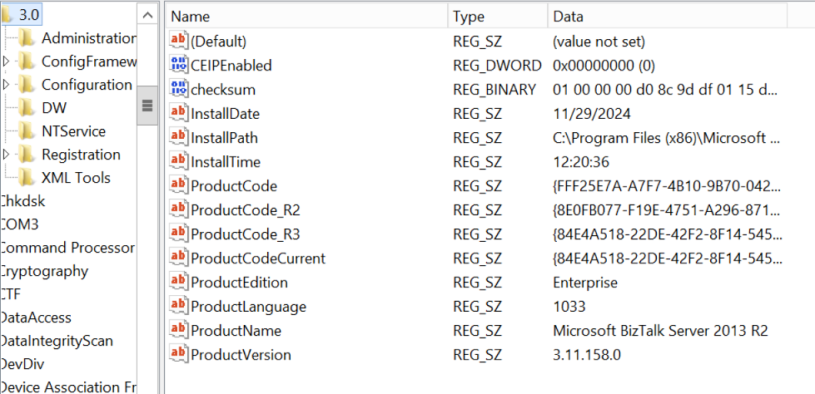Click the data 'Microsoft BizTalk Server 2013 R2'
The image size is (815, 394).
coord(660,331)
